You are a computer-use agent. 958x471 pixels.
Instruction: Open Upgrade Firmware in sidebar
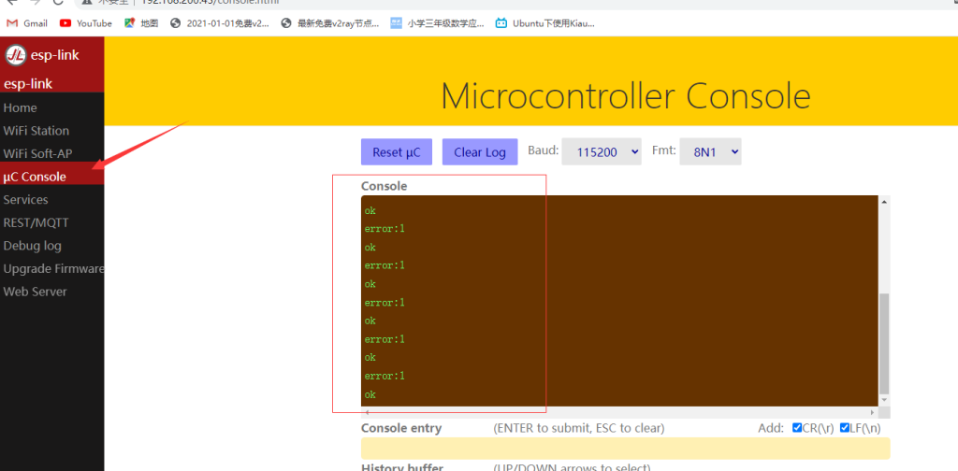[53, 268]
